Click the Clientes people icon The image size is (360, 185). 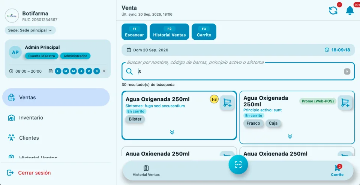[x=11, y=138]
